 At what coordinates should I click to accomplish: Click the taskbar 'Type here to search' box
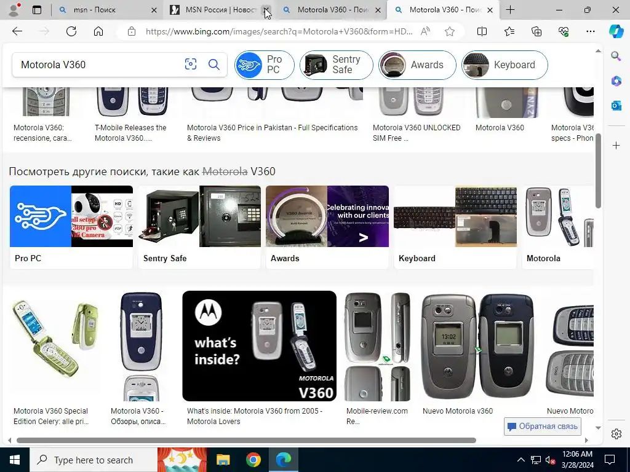click(94, 460)
